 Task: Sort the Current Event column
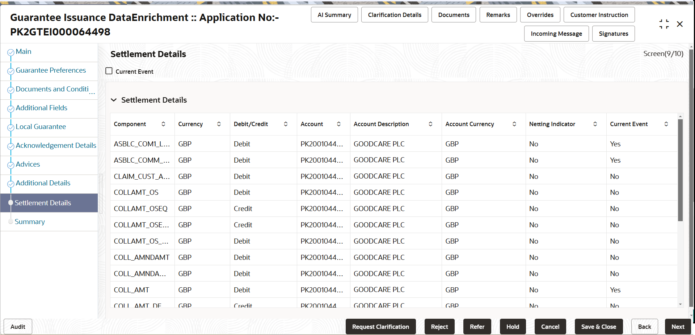[666, 124]
